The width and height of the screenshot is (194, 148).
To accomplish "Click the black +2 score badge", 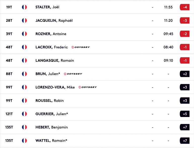I will (185, 74).
